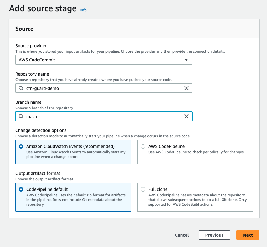The image size is (267, 247).
Task: Open the Info link beside page title
Action: click(x=83, y=10)
